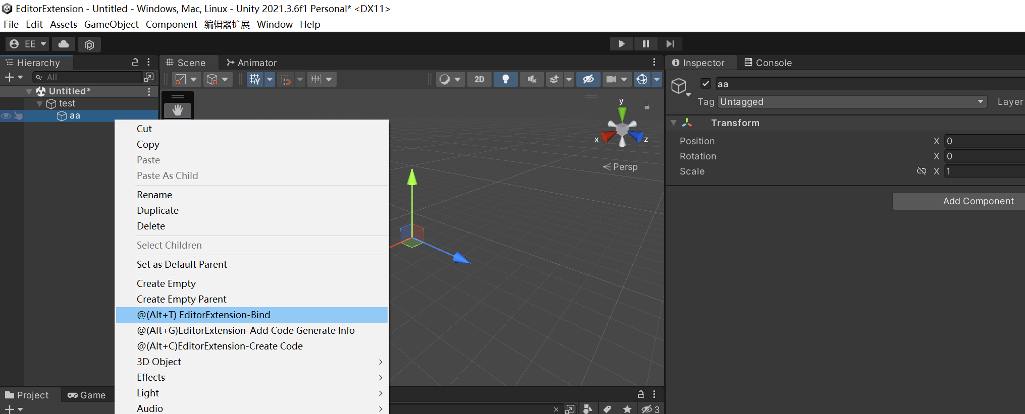
Task: Toggle the 2D view mode
Action: click(x=479, y=79)
